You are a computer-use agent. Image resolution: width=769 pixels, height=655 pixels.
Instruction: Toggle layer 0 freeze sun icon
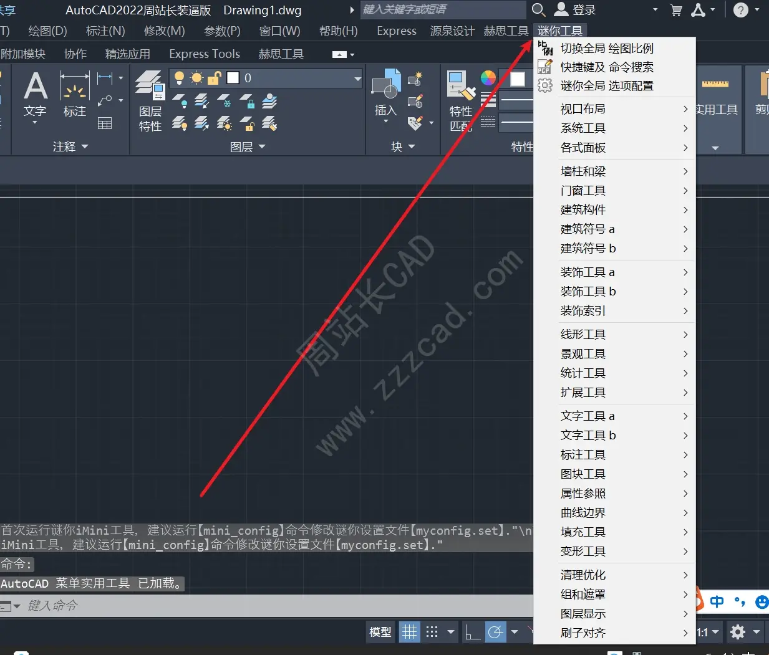point(196,78)
